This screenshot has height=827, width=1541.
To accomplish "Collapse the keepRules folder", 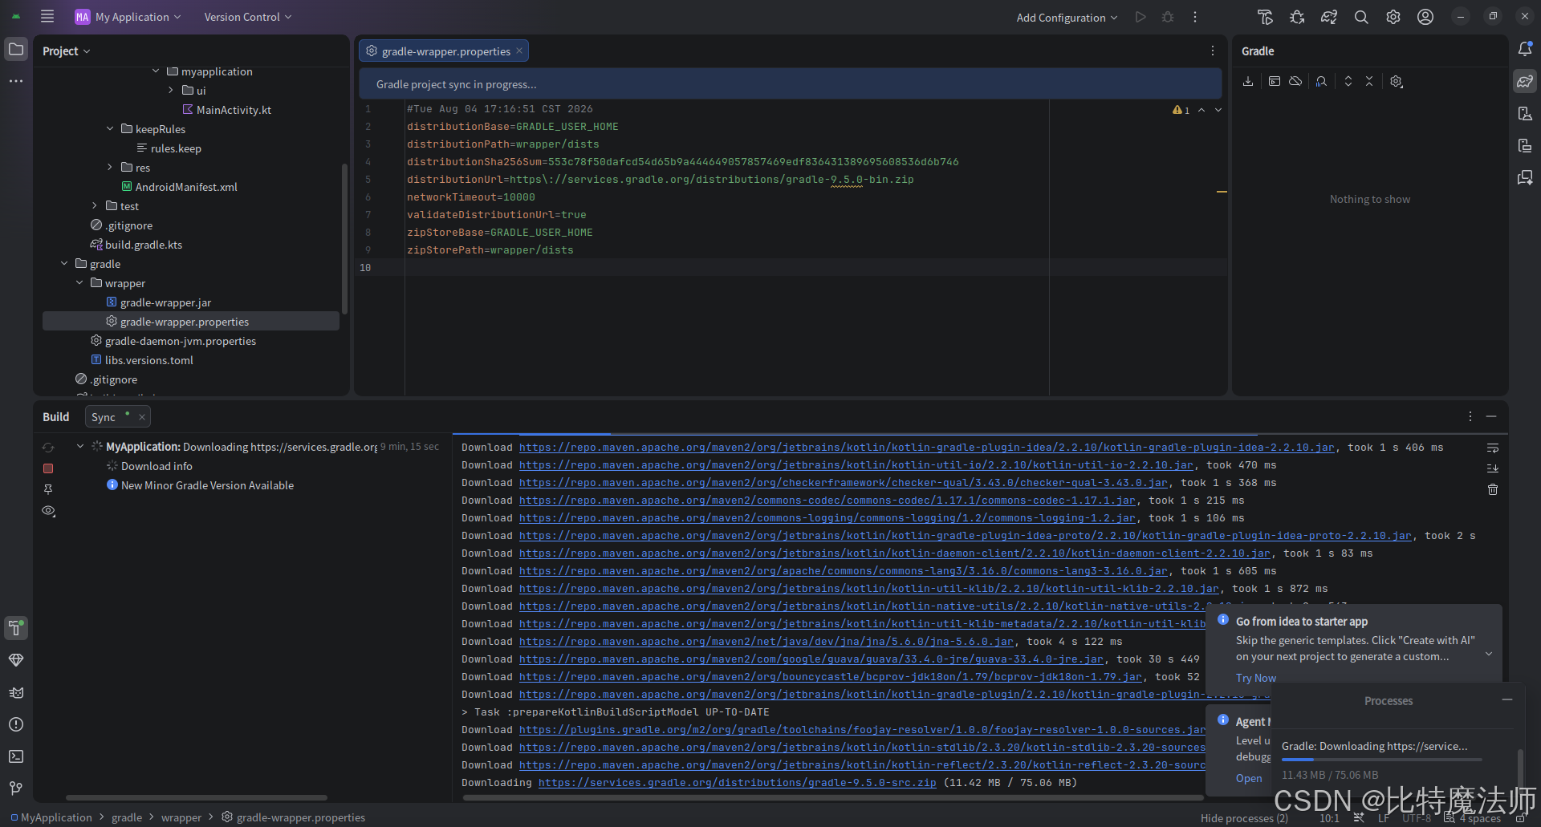I will click(x=110, y=129).
